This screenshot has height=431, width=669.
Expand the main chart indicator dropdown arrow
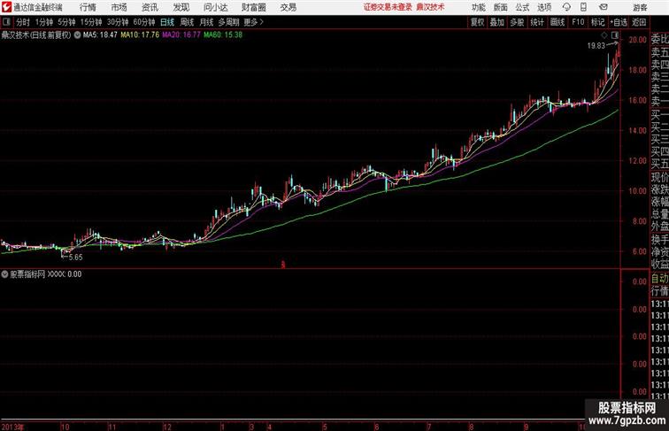pyautogui.click(x=77, y=35)
